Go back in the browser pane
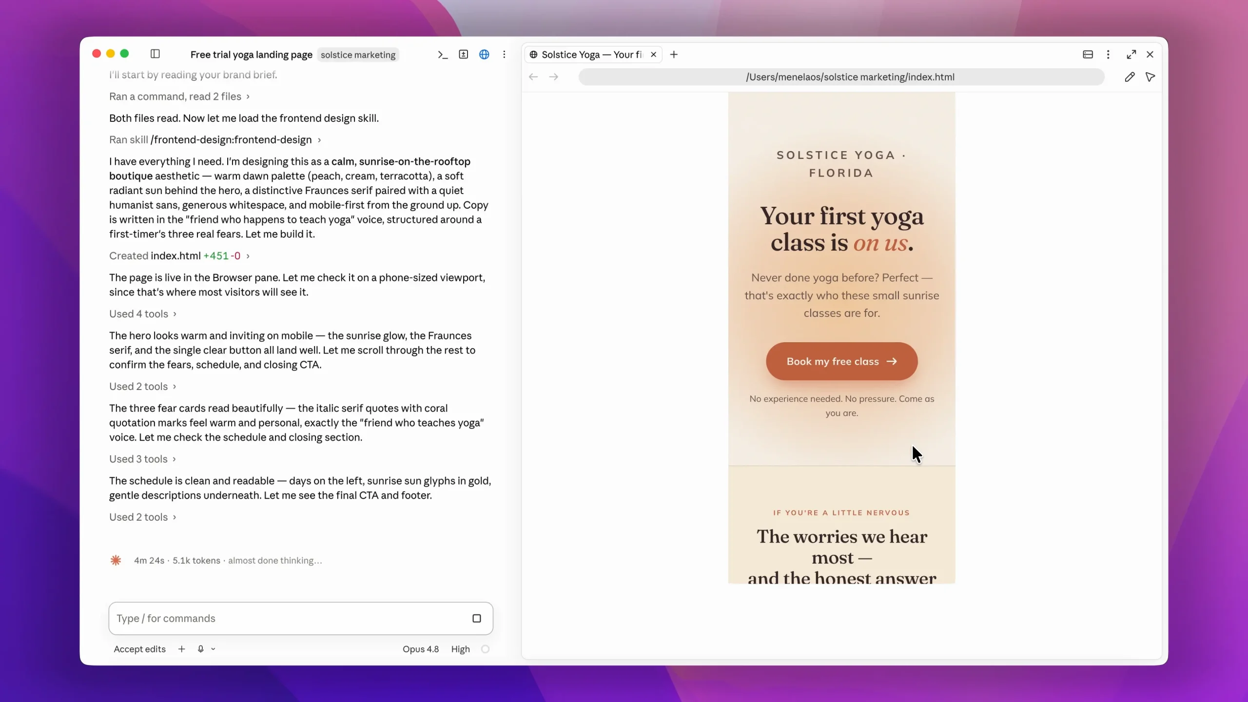This screenshot has height=702, width=1248. pyautogui.click(x=533, y=77)
